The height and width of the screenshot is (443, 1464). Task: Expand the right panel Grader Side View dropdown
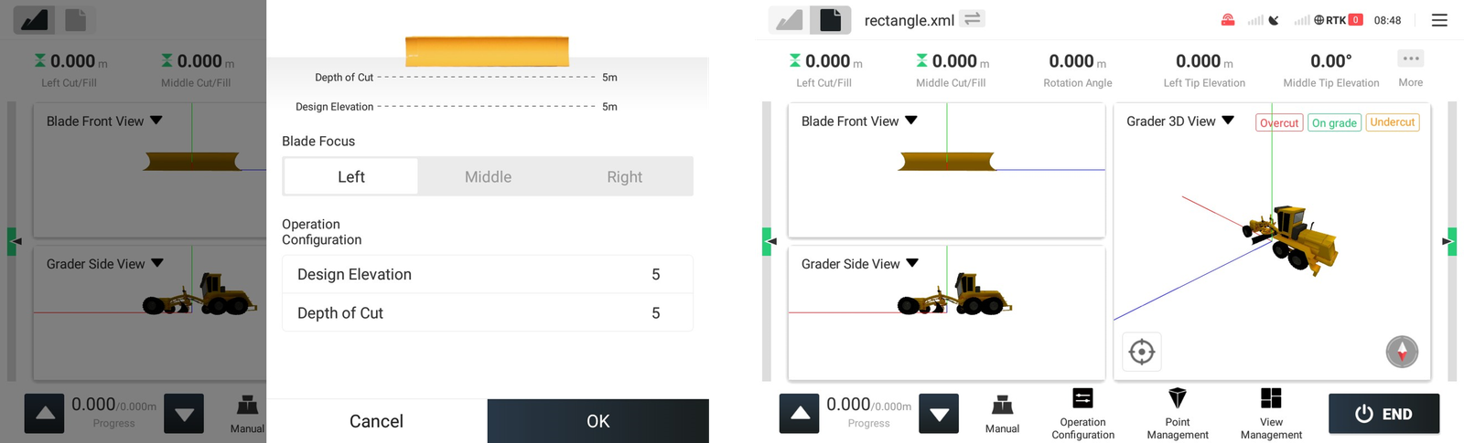coord(912,263)
